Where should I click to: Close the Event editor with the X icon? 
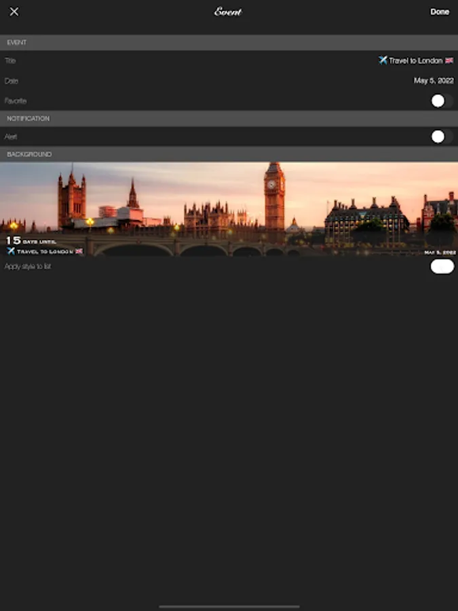[x=14, y=12]
